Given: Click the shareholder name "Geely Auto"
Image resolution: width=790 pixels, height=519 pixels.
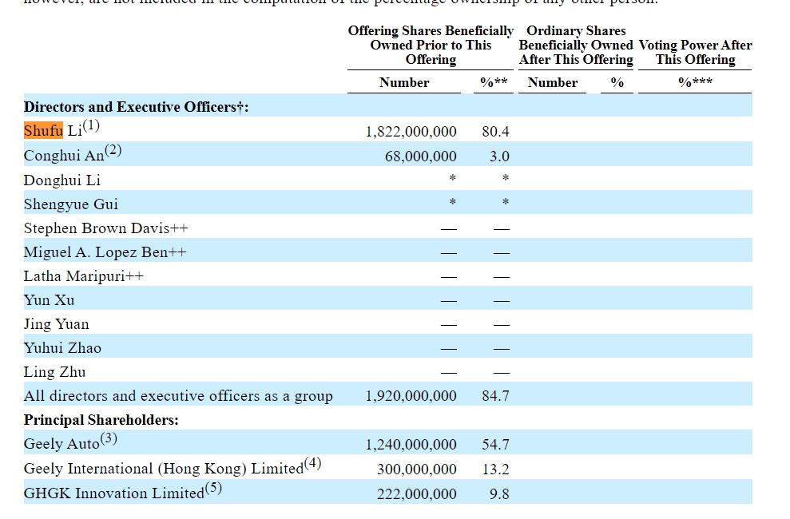Looking at the screenshot, I should tap(62, 444).
